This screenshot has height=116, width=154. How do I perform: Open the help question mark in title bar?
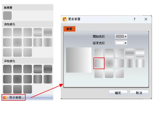(134, 19)
